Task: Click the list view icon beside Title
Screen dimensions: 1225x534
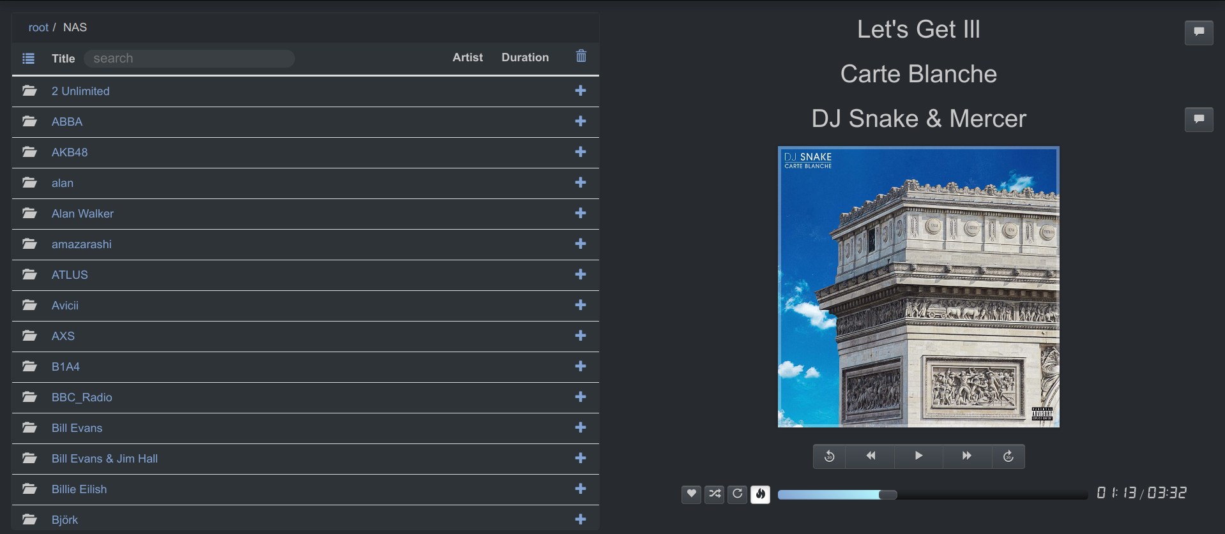Action: 28,58
